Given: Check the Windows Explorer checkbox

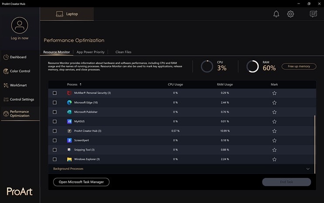Looking at the screenshot, I should click(55, 160).
